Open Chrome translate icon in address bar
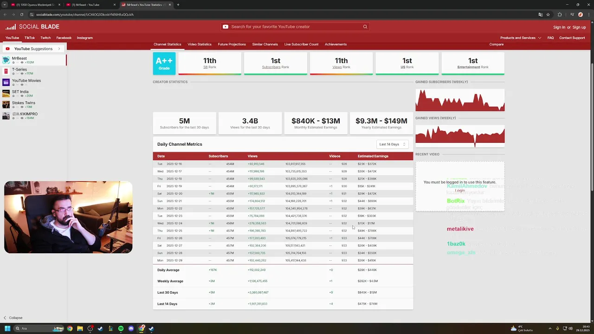Image resolution: width=594 pixels, height=334 pixels. pos(541,14)
